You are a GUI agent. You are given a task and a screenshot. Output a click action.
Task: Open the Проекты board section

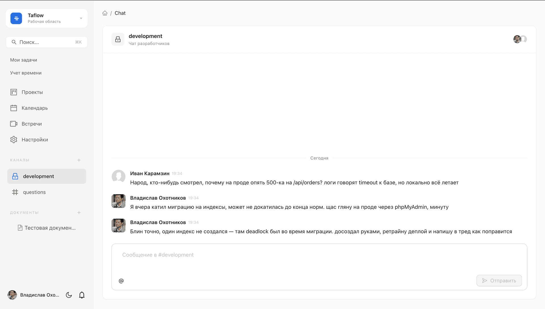[x=47, y=92]
